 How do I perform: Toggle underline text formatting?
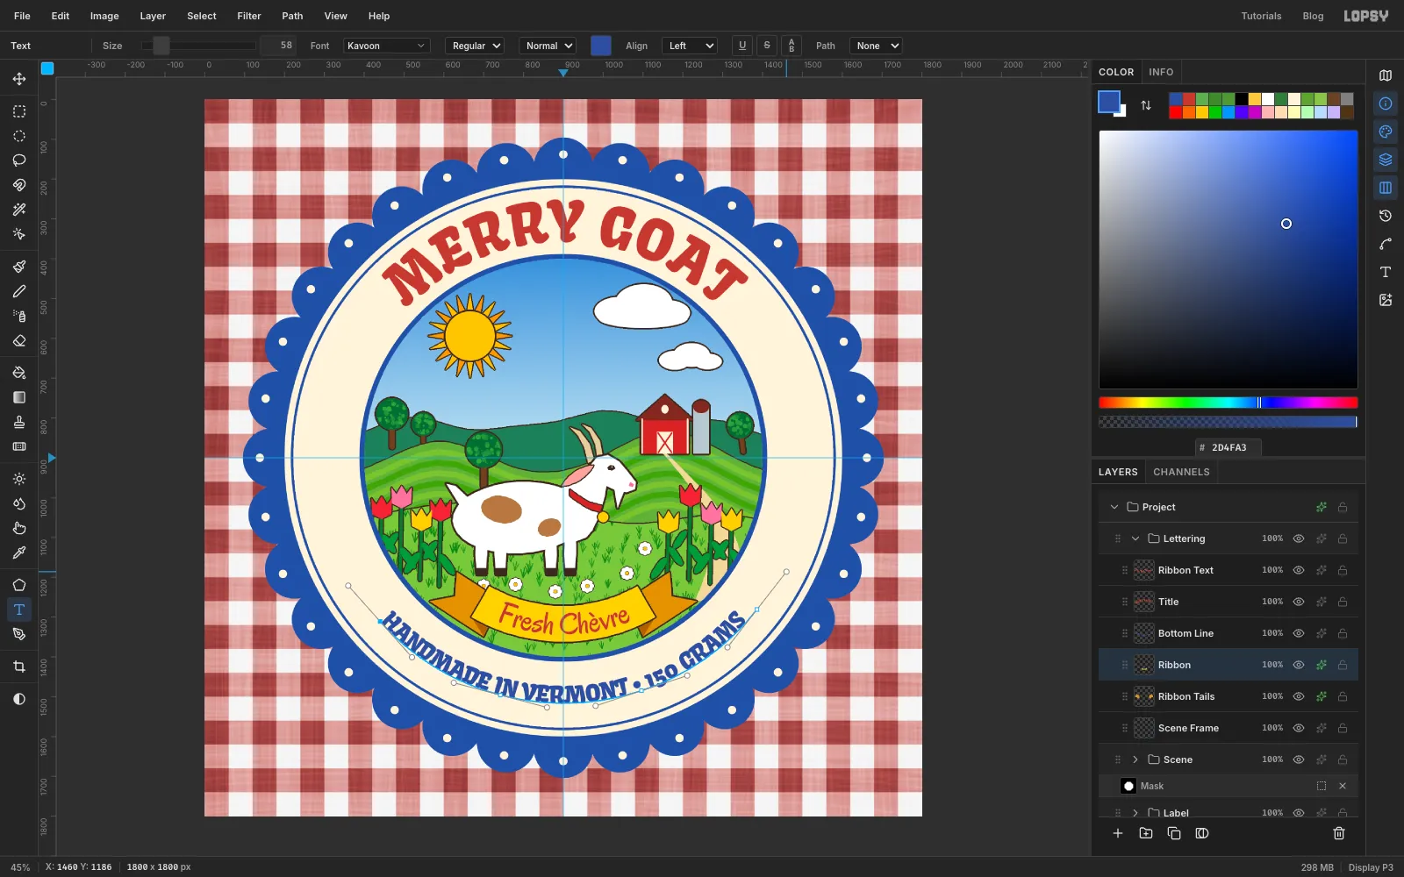(742, 46)
